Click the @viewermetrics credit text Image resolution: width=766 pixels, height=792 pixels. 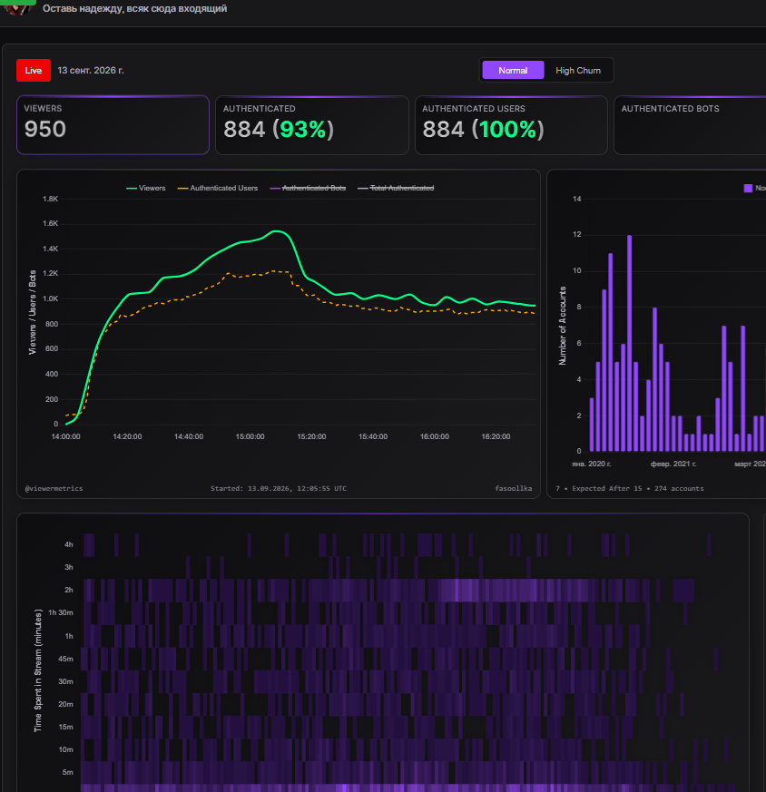coord(54,488)
